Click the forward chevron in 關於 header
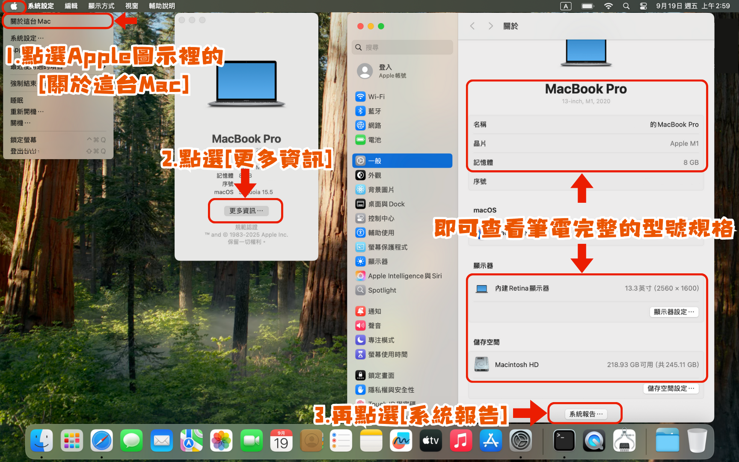Viewport: 739px width, 462px height. click(x=490, y=26)
